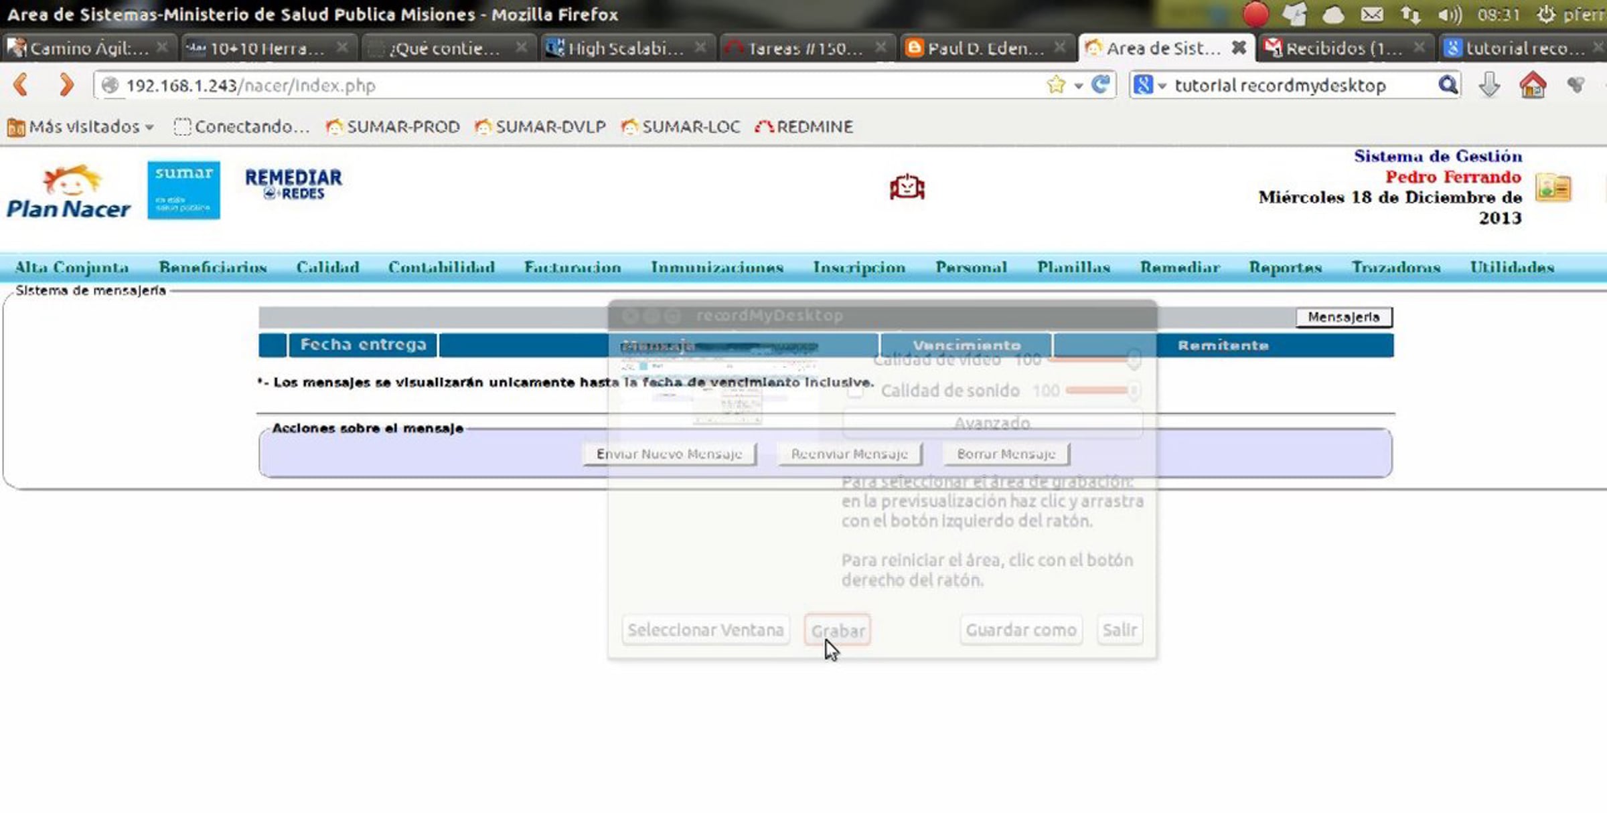Click the bookmark star icon
This screenshot has width=1607, height=813.
coord(1056,85)
